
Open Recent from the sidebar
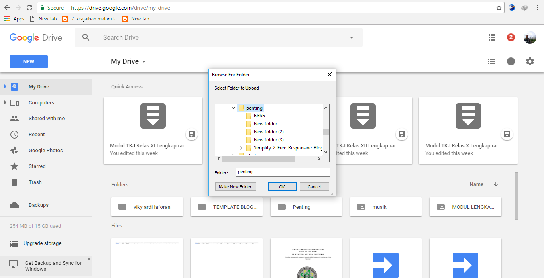pos(36,134)
